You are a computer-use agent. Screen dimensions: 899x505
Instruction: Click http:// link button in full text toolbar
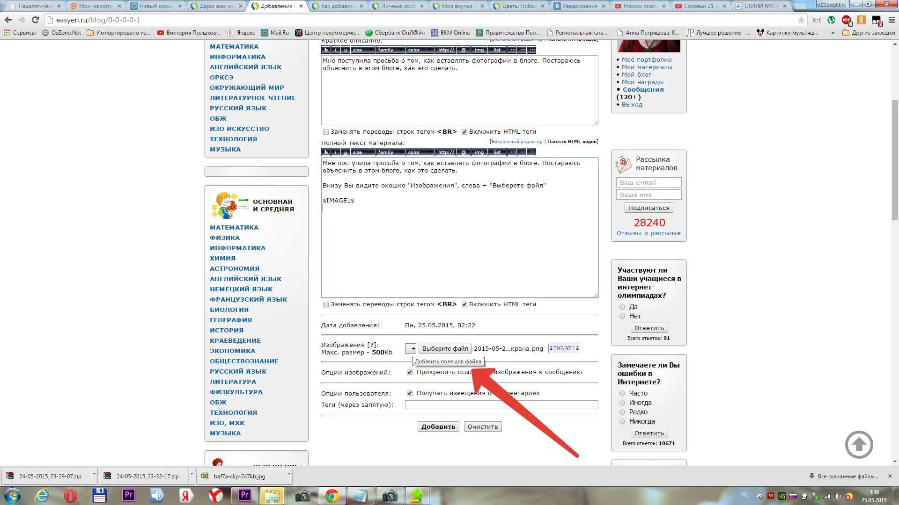446,152
